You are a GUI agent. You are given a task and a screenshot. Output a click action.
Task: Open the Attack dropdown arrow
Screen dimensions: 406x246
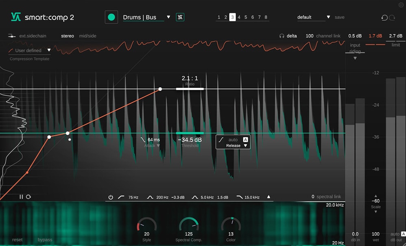158,146
